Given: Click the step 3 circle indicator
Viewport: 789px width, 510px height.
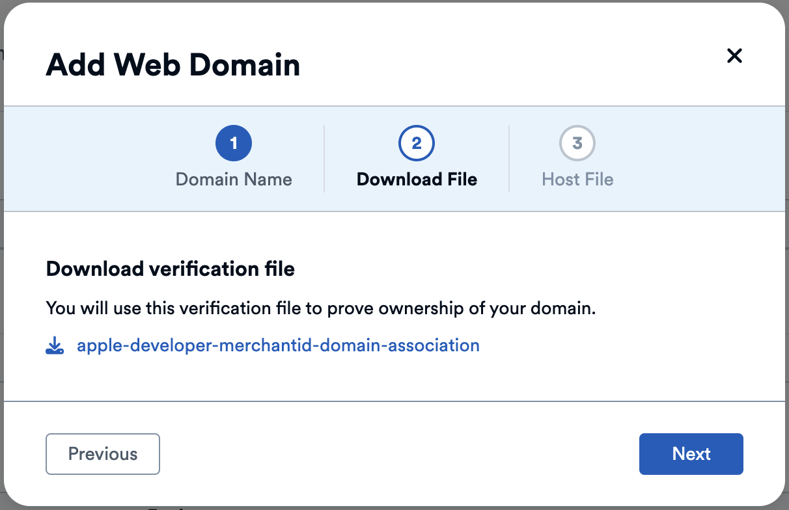Looking at the screenshot, I should tap(577, 143).
